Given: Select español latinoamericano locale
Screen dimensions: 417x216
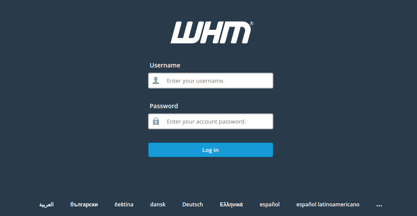Looking at the screenshot, I should [328, 204].
